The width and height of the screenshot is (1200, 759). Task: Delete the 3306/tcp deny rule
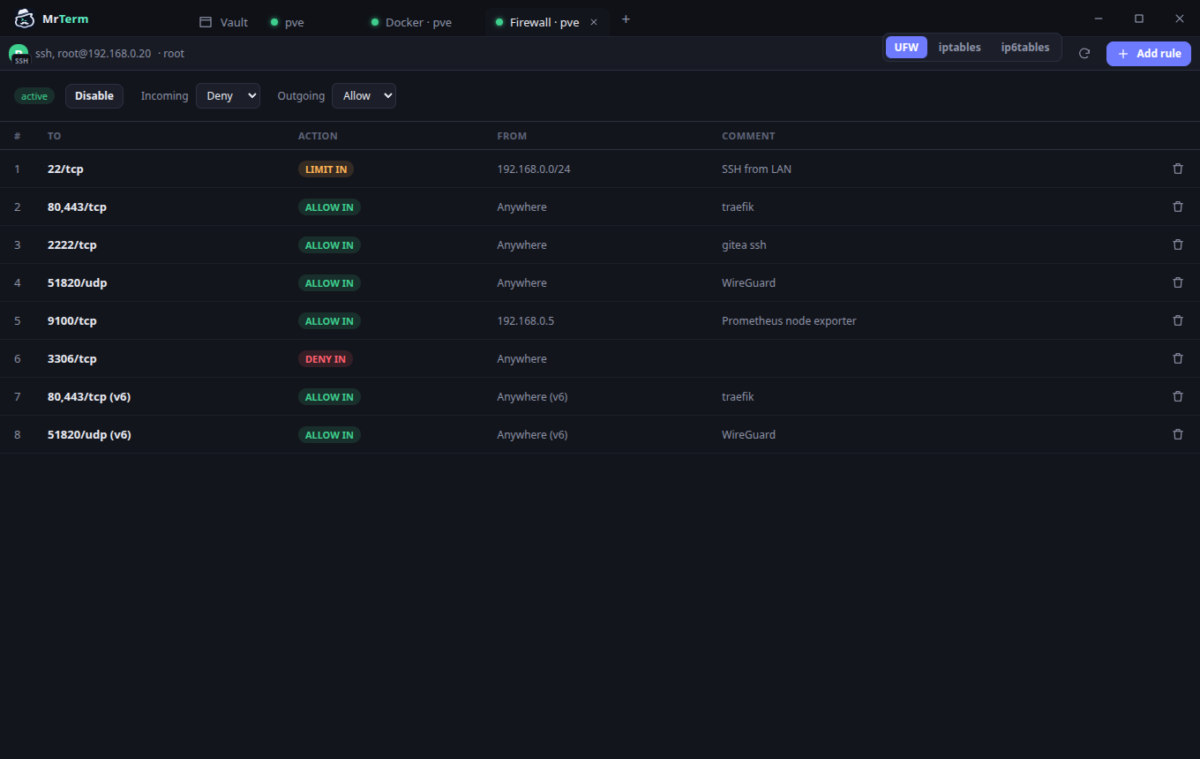1178,358
